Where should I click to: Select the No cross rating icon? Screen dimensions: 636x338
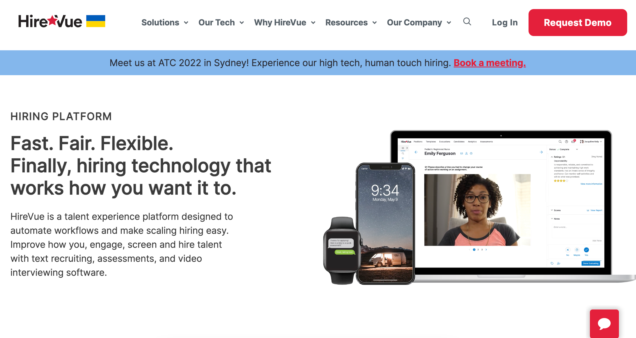point(568,250)
